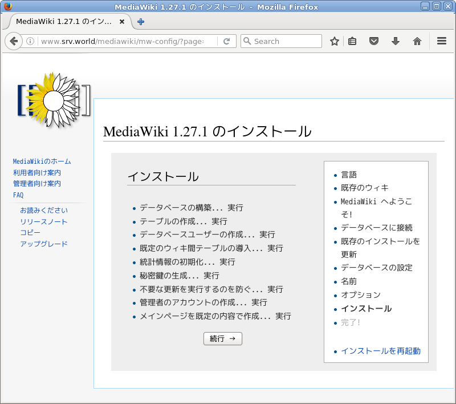
Task: Click greyed 完了! step
Action: (351, 322)
